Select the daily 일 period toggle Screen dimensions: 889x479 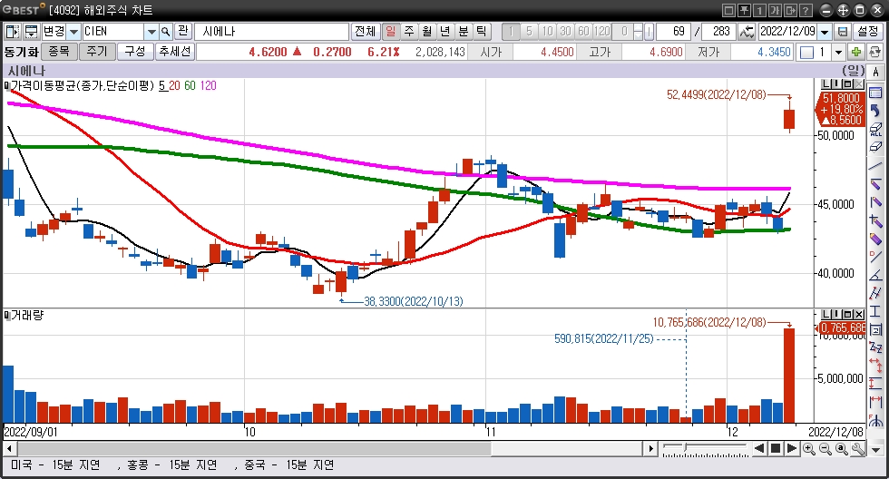[x=391, y=31]
